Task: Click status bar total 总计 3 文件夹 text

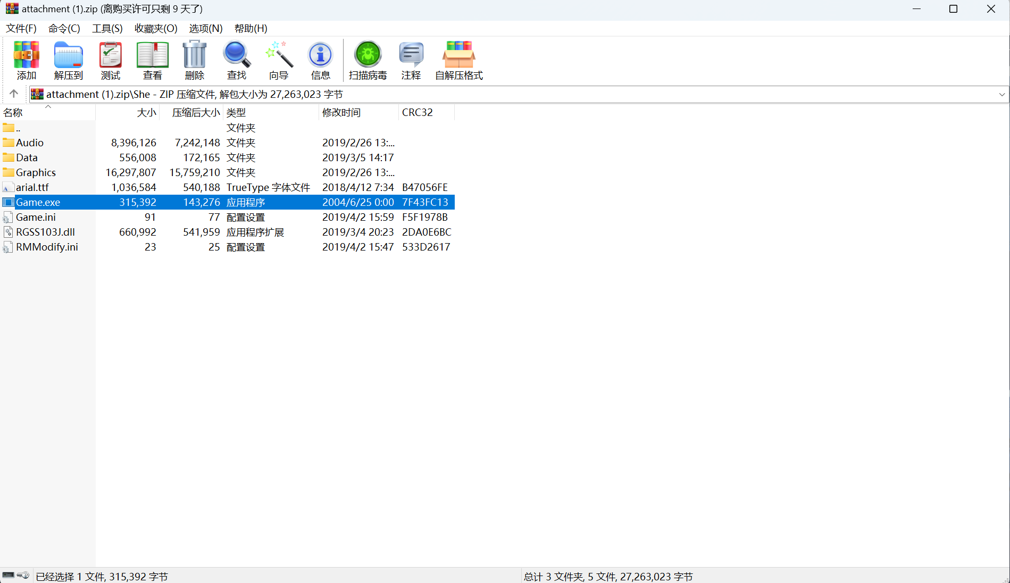Action: point(608,577)
